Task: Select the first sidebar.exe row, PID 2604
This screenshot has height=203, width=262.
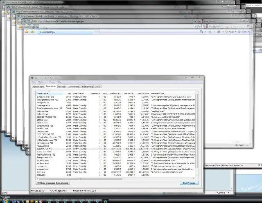Action: coord(115,120)
